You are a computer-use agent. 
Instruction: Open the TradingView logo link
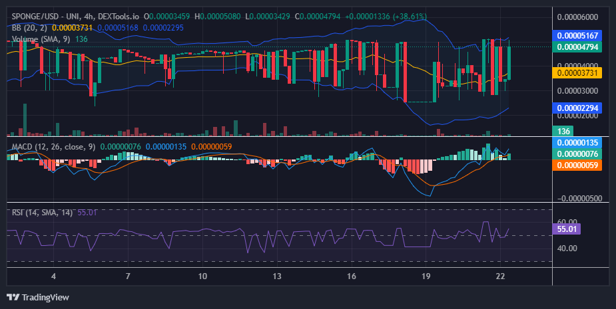[38, 297]
